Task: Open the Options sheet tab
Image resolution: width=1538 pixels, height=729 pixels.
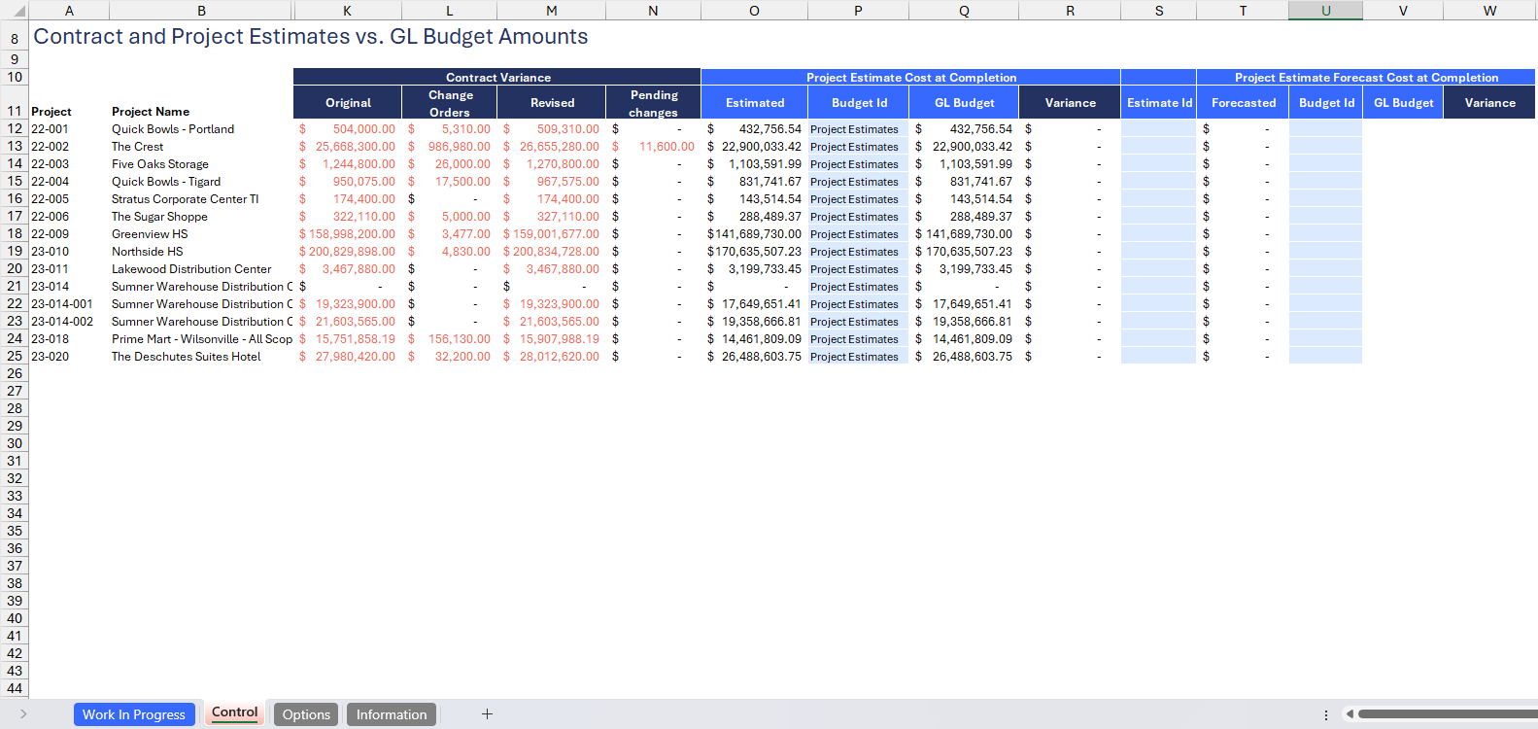Action: [x=306, y=714]
